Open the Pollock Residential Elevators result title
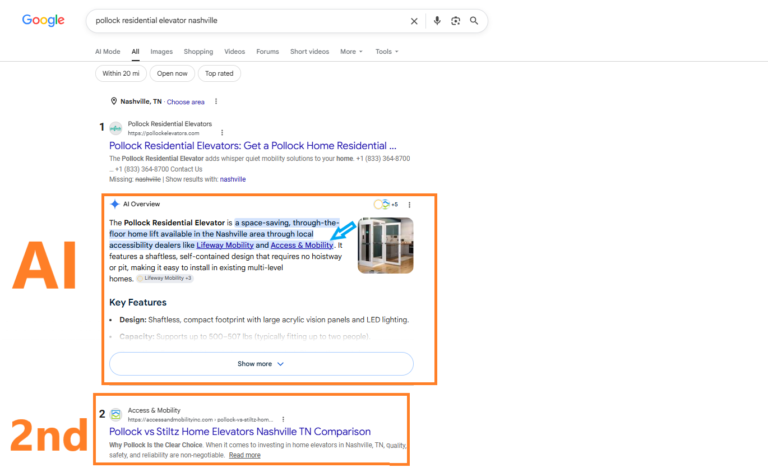 coord(253,146)
